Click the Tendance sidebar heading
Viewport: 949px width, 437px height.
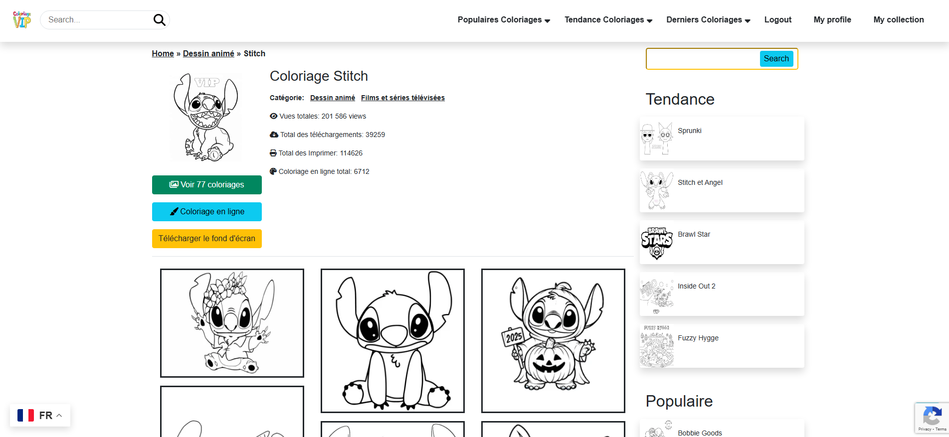point(680,99)
